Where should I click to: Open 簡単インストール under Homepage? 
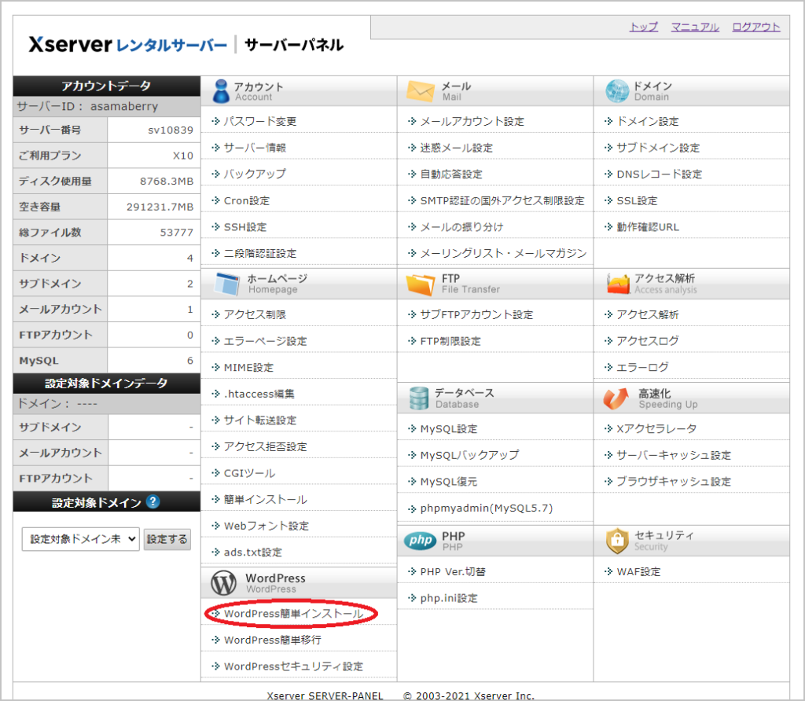pyautogui.click(x=266, y=499)
